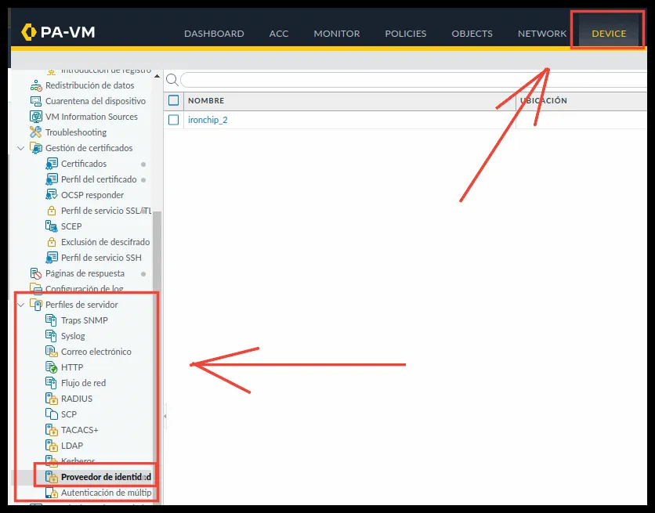Screen dimensions: 655x513
Task: Open Redistribución de datos
Action: 90,85
